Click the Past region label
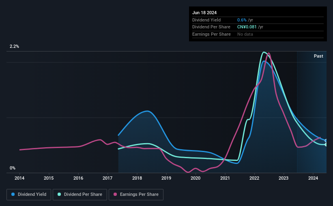333x206 pixels. [x=318, y=56]
